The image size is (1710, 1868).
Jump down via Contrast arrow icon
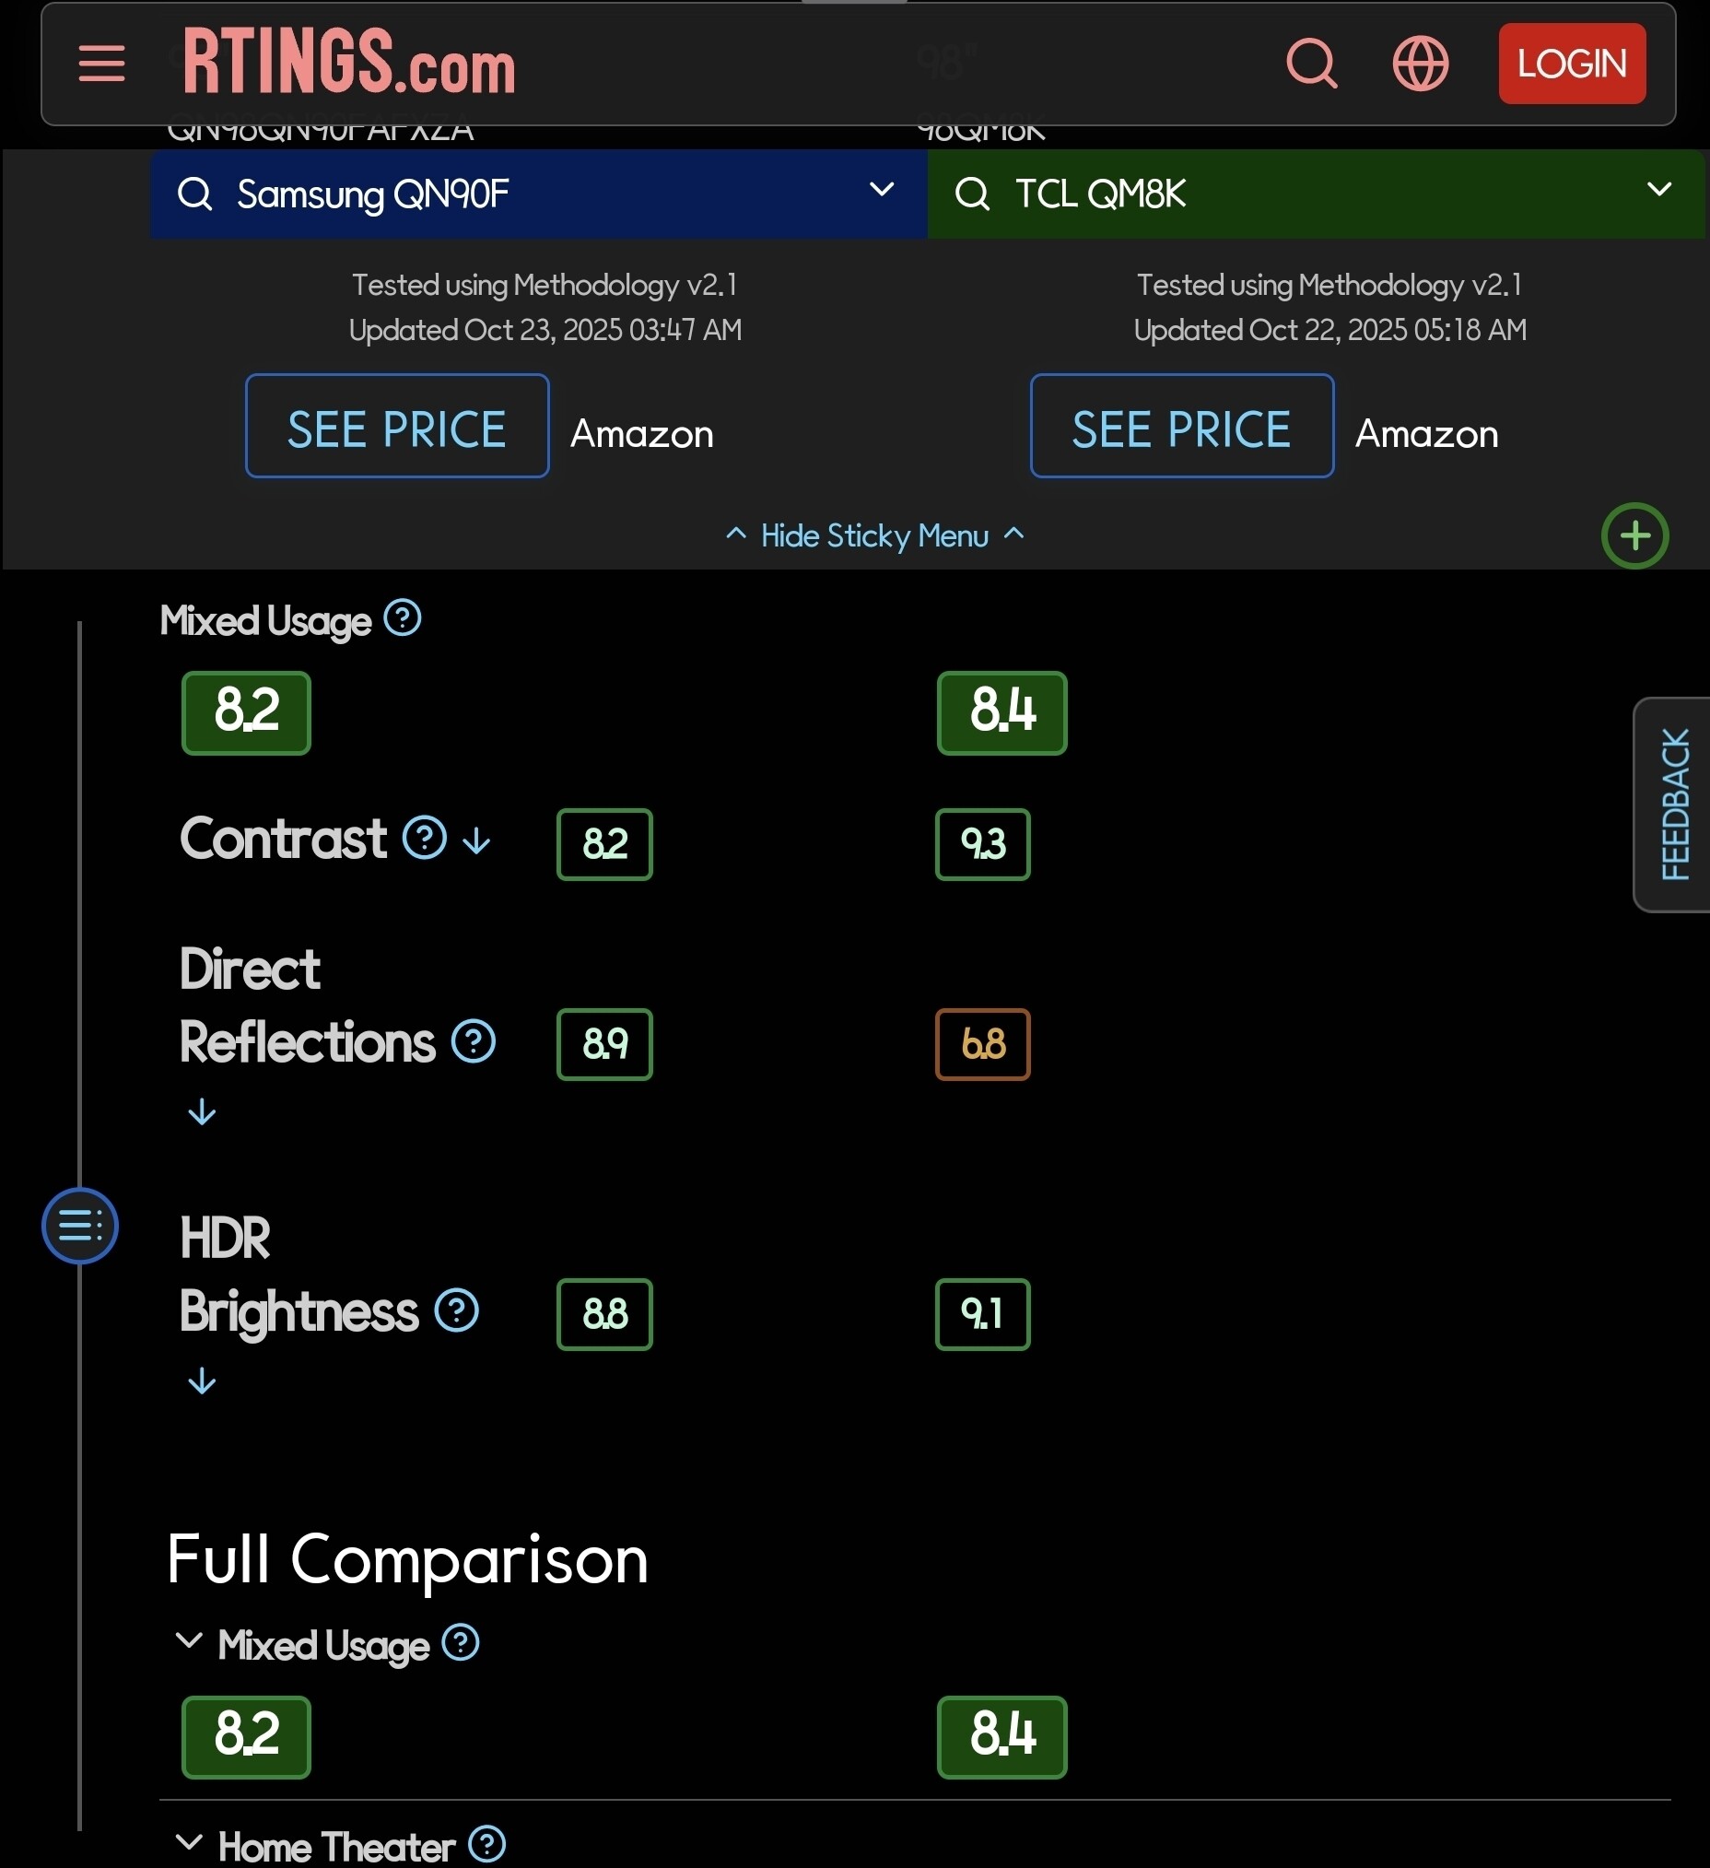[x=477, y=840]
